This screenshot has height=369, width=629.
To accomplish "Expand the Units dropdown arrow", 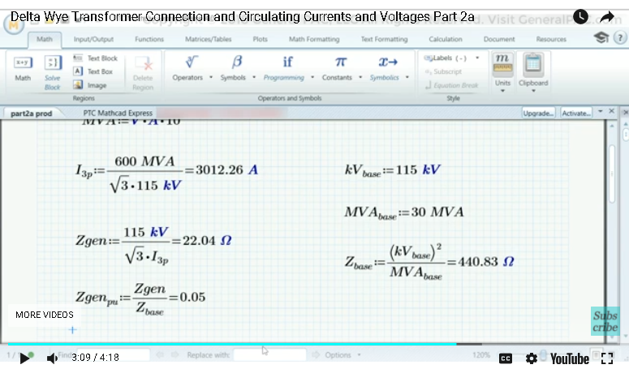I will [x=502, y=91].
